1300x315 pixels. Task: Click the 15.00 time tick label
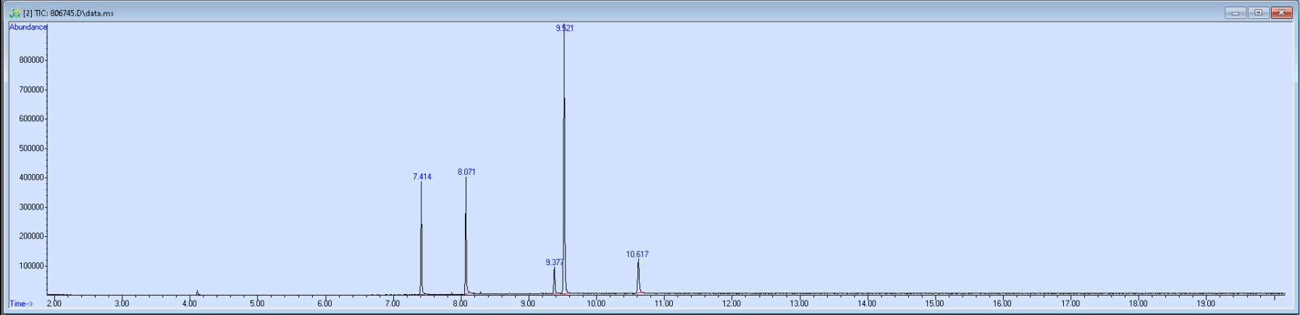934,303
